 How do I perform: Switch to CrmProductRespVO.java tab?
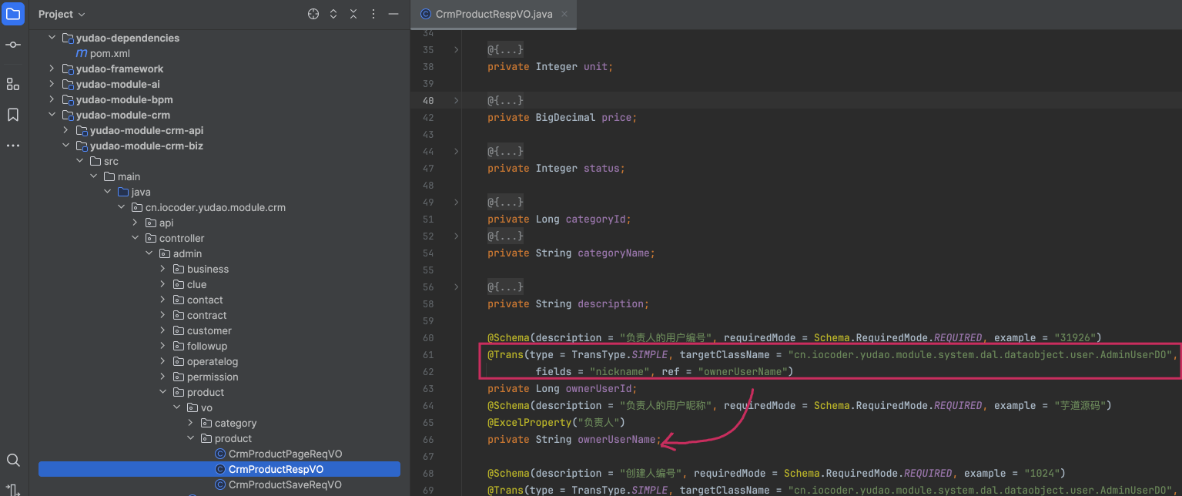click(x=493, y=14)
